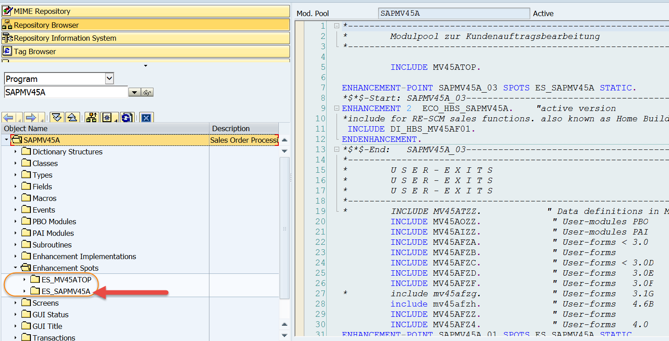The height and width of the screenshot is (341, 669).
Task: Collapse the Enhancement Spots node
Action: [x=16, y=268]
